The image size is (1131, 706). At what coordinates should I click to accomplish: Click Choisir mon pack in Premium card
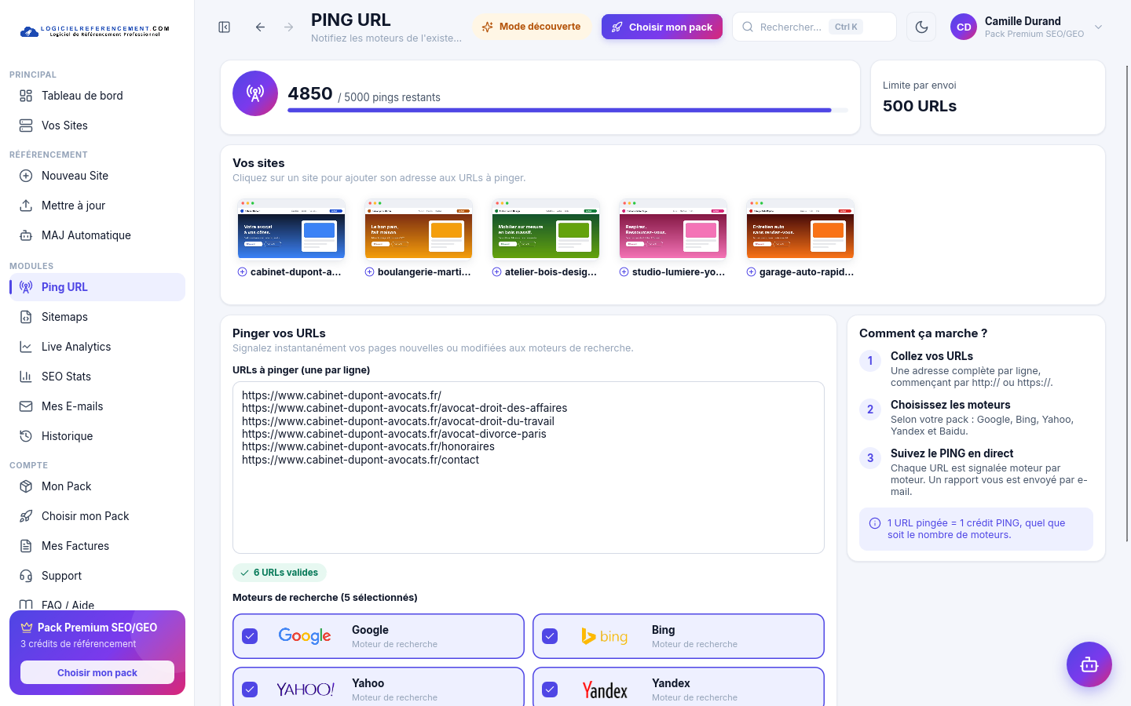[97, 672]
